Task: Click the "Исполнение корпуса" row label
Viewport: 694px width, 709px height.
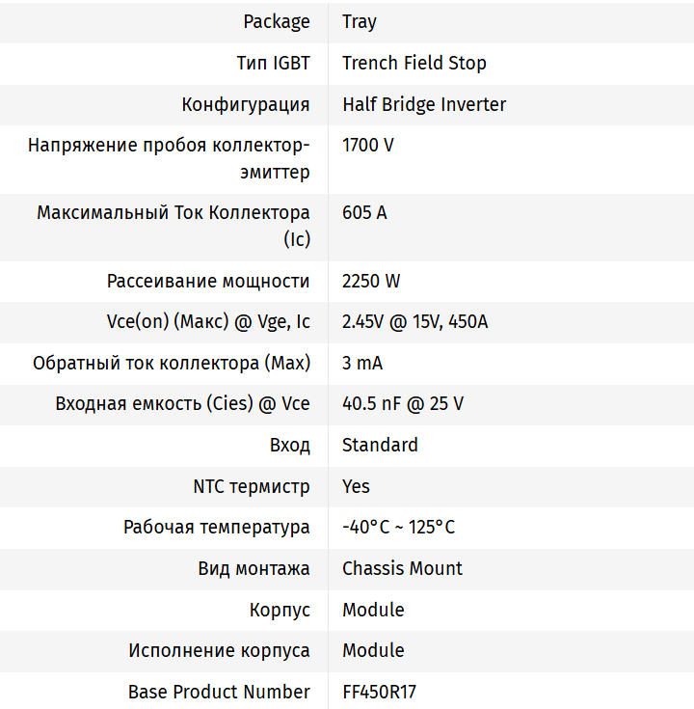Action: click(219, 650)
